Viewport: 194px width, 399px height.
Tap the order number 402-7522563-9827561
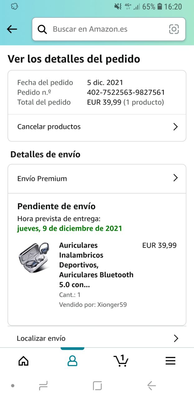[126, 92]
